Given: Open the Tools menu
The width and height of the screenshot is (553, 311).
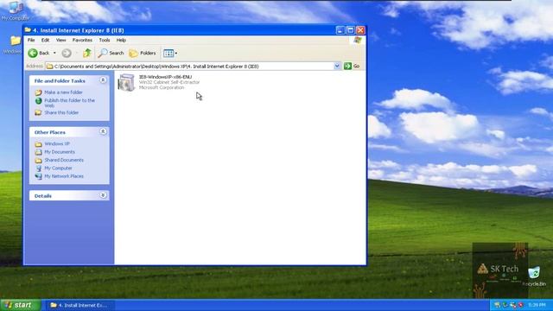Looking at the screenshot, I should pyautogui.click(x=105, y=41).
